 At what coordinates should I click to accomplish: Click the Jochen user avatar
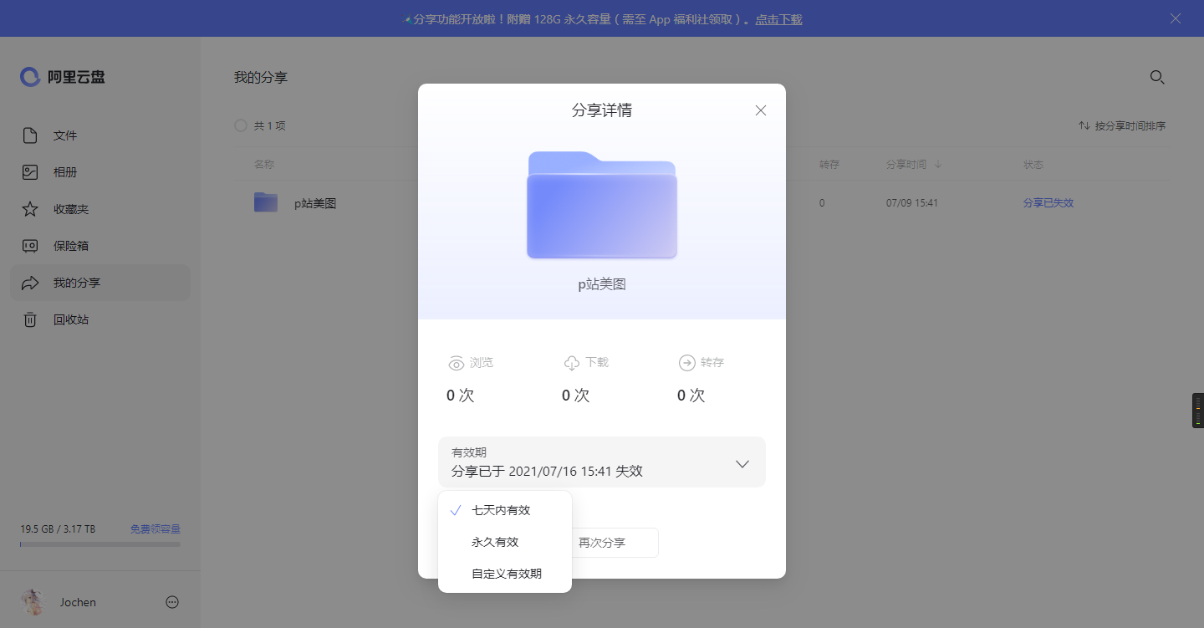coord(33,602)
